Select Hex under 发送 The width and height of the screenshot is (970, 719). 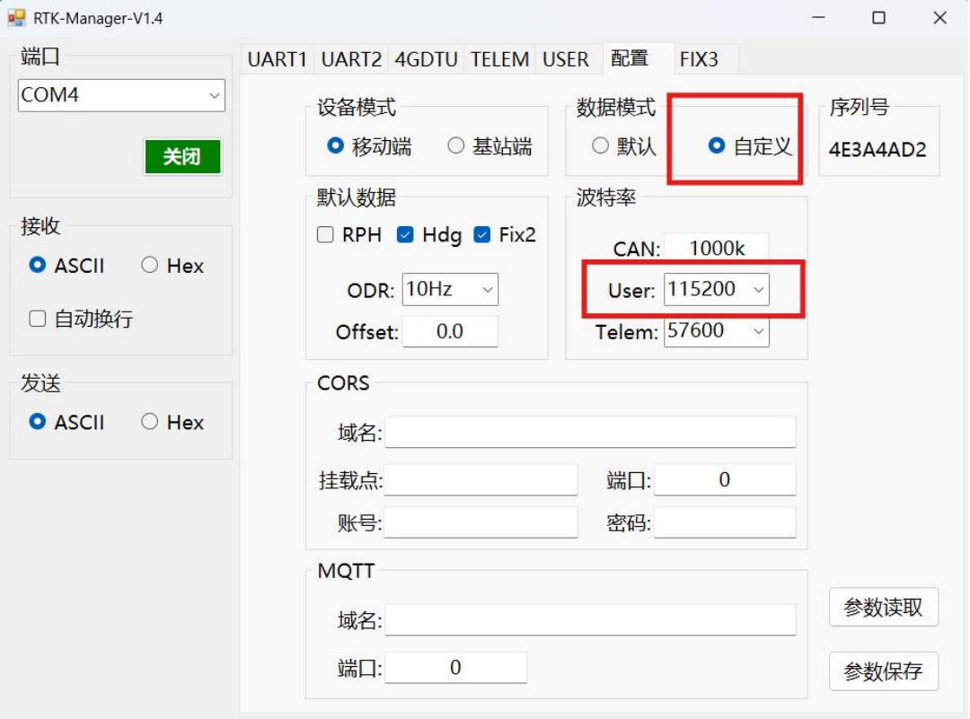172,422
